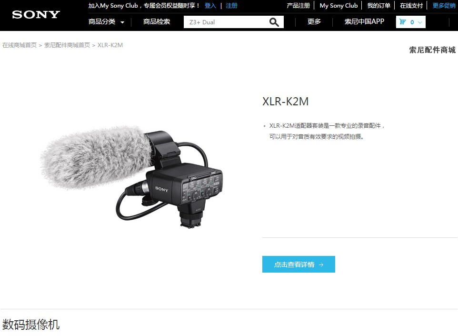This screenshot has height=336, width=458.
Task: Expand the shopping cart dropdown chevron
Action: tap(420, 22)
